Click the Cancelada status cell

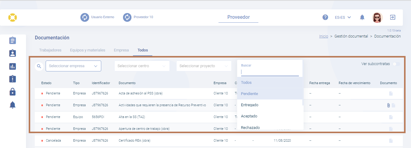click(x=53, y=141)
